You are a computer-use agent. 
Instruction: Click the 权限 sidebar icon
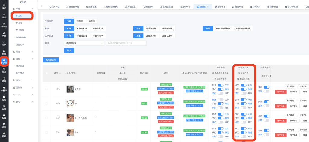pos(4,116)
